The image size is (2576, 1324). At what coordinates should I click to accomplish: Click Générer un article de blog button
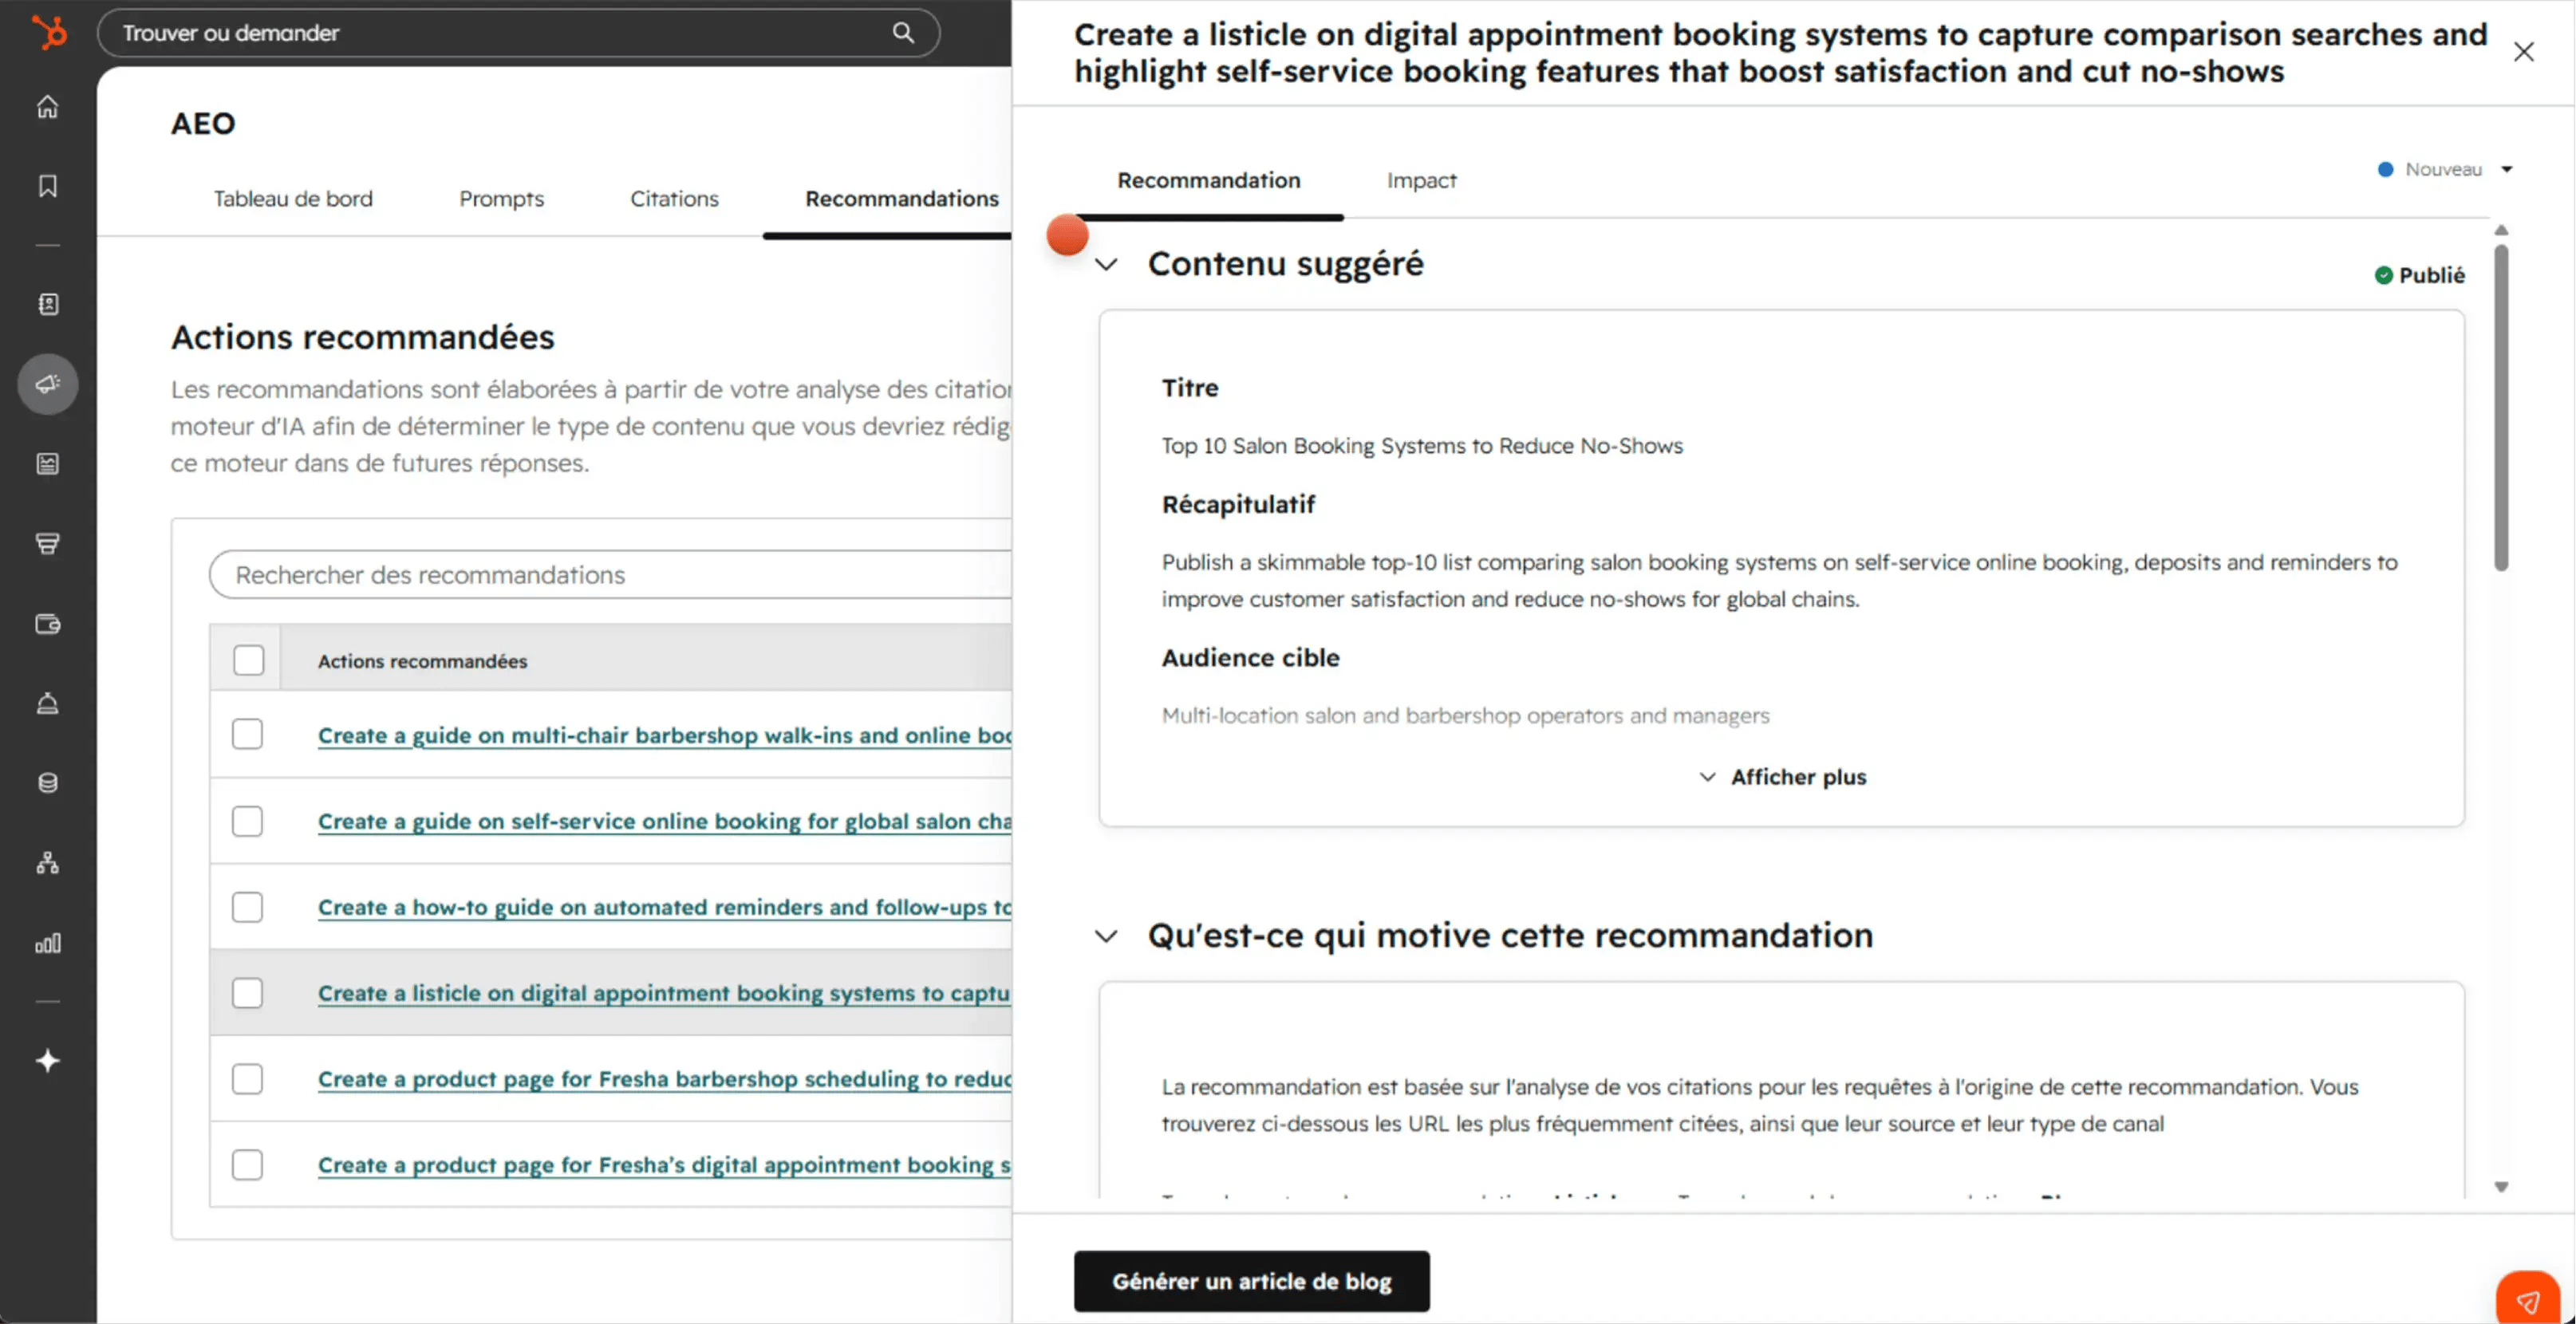tap(1251, 1281)
